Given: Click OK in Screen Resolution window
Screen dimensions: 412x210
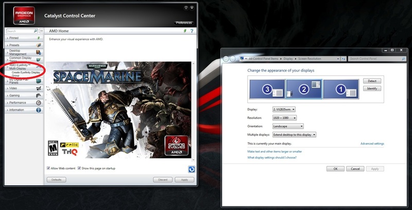Looking at the screenshot, I should tap(336, 169).
